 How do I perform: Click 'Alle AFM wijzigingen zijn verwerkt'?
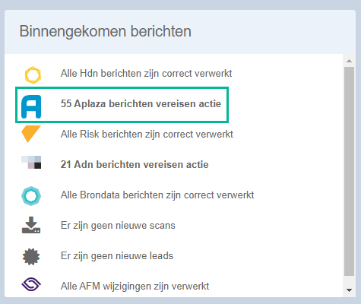[135, 287]
